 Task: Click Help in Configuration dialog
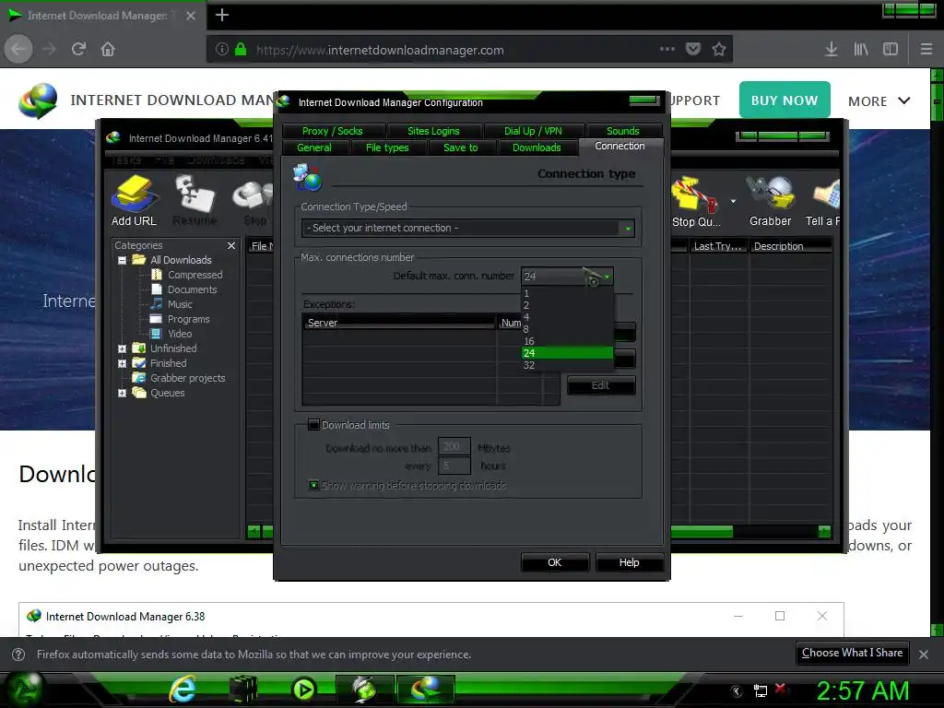[629, 562]
